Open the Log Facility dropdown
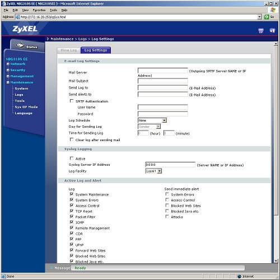This screenshot has width=280, height=280. (153, 171)
